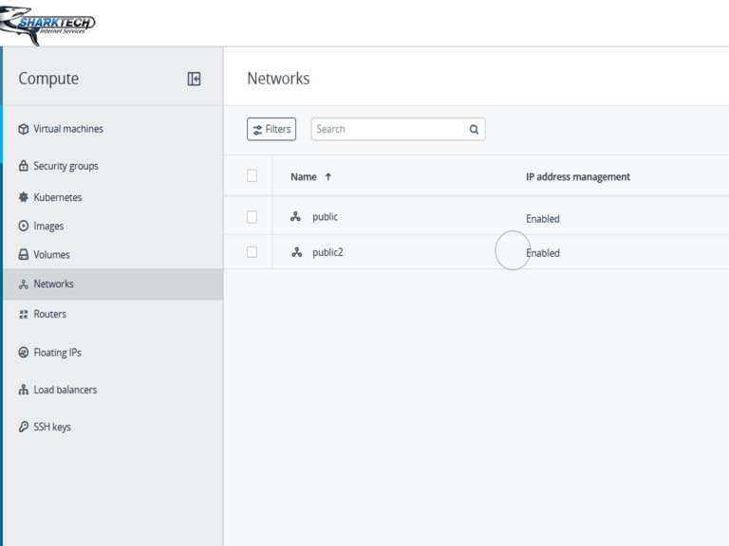Open the public2 network link
Screen dimensions: 729x546
(x=327, y=252)
